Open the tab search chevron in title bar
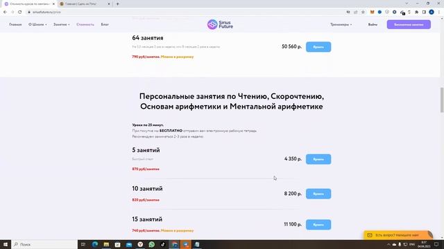Viewport: 444px width, 249px height. pyautogui.click(x=407, y=3)
